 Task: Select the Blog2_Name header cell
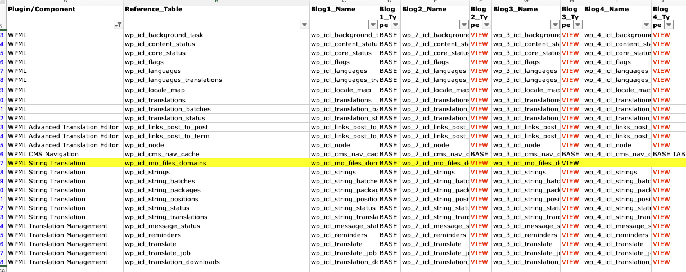pos(435,17)
